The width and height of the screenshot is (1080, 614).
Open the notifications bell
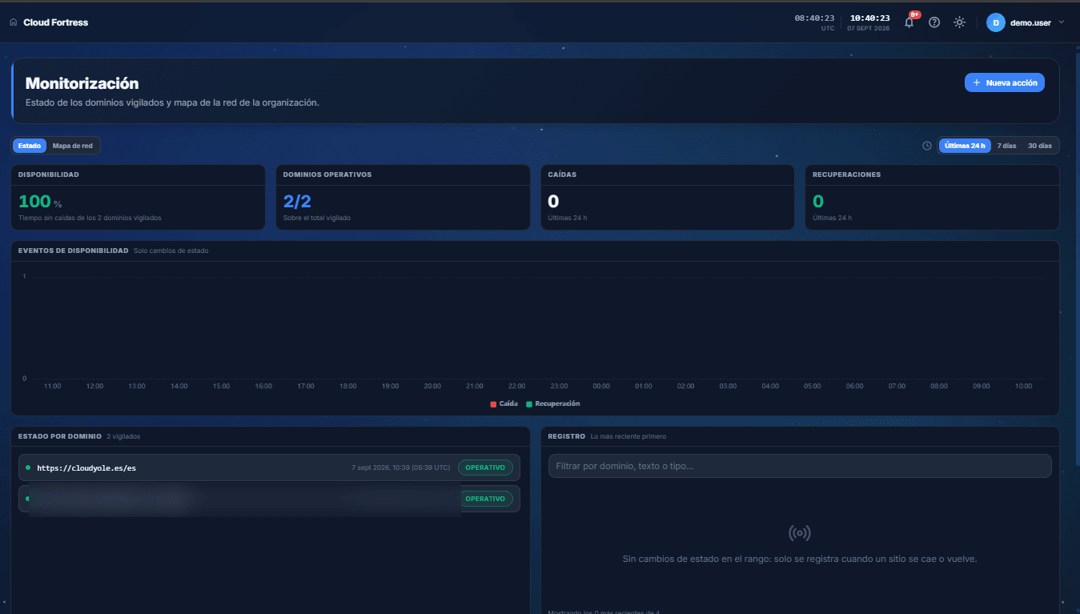909,22
